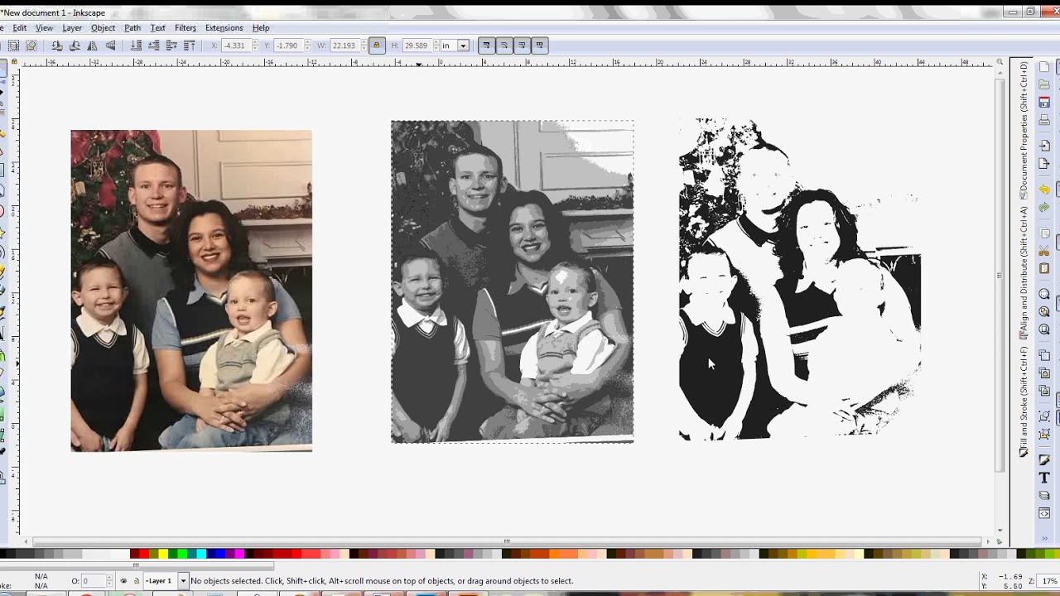Open the Path menu

tap(132, 27)
